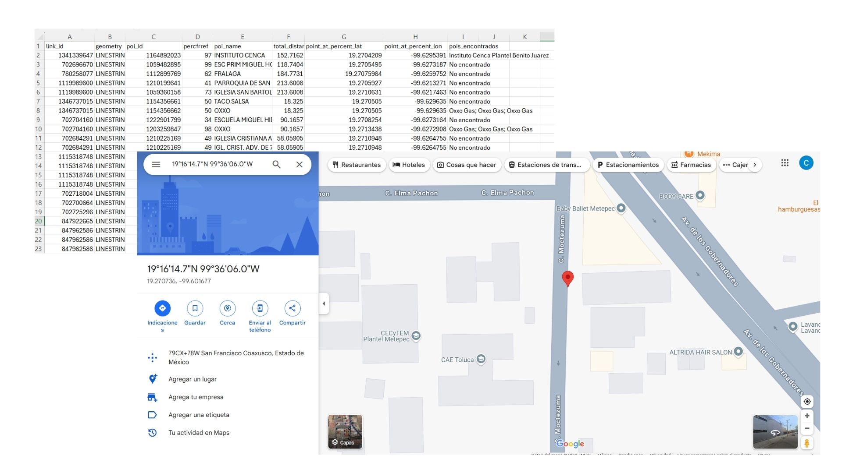The image size is (842, 473).
Task: Open the Google Maps hamburger menu
Action: click(156, 164)
